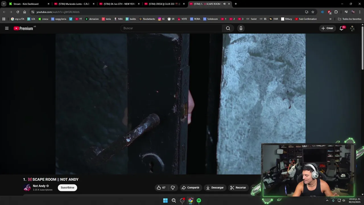364x205 pixels.
Task: Download the video with the Descargar button
Action: (x=215, y=188)
